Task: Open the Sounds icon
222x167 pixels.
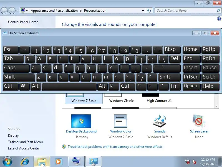Action: pyautogui.click(x=160, y=121)
